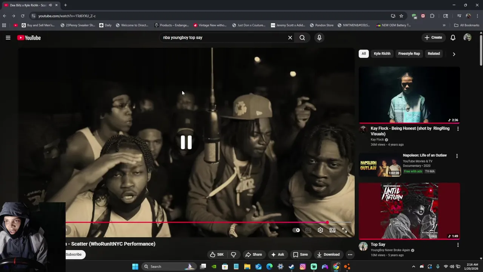Open a new browser tab
Image resolution: width=483 pixels, height=272 pixels.
(x=65, y=5)
